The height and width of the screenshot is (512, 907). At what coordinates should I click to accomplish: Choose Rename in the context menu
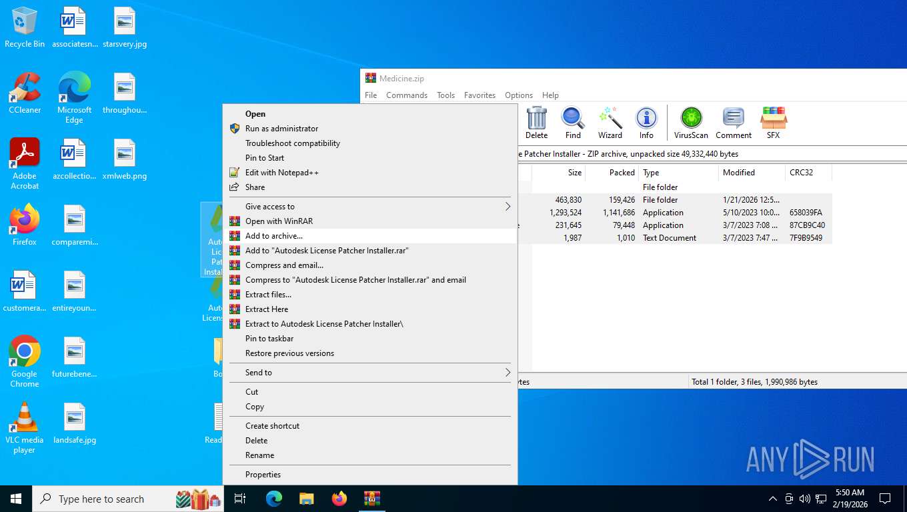370,455
